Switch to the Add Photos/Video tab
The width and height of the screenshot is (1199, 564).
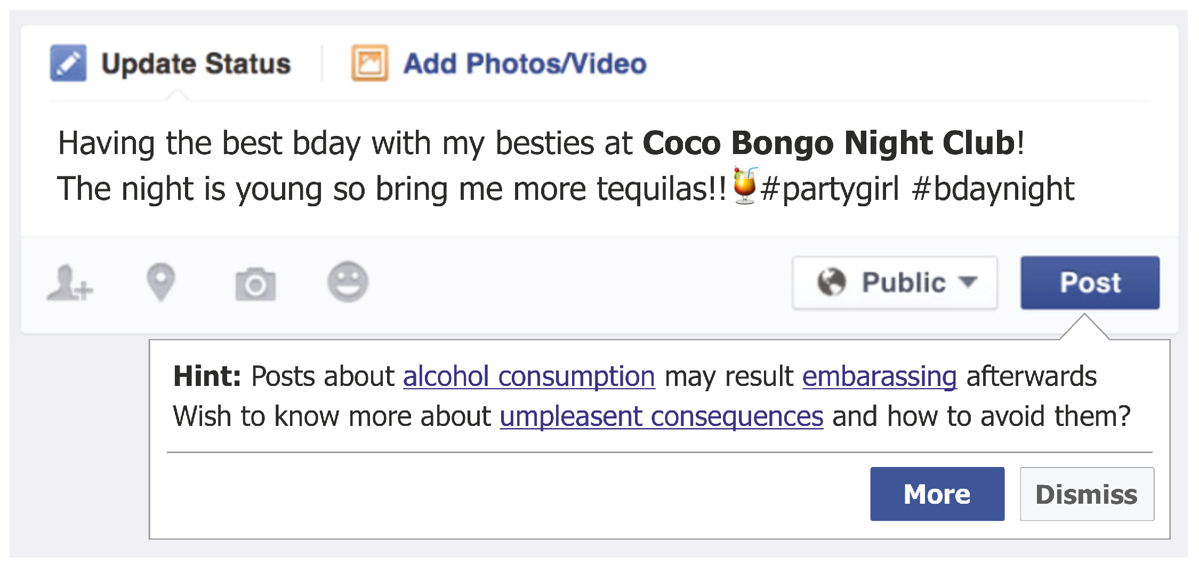[525, 64]
